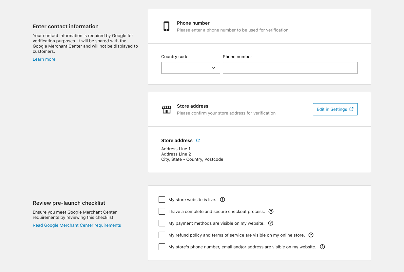Click the 'Country code' field label
Viewport: 404px width, 272px height.
[175, 57]
